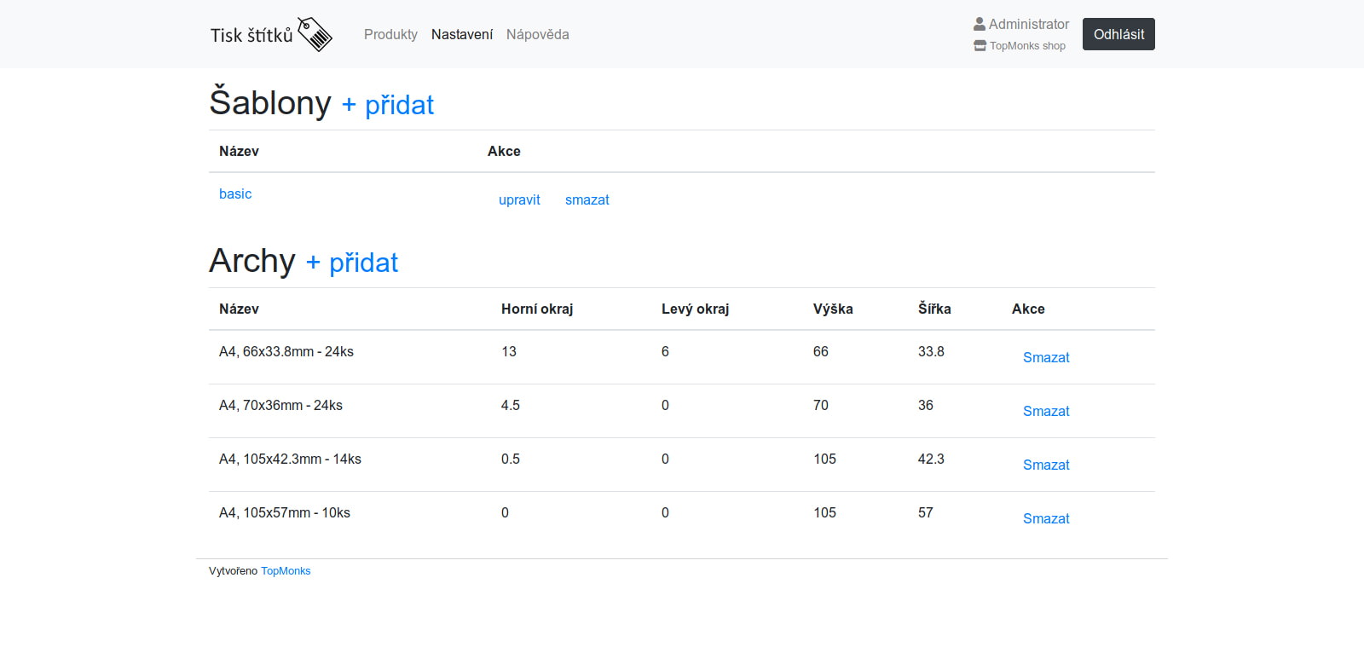
Task: Click Smazat for A4, 105x42.3mm - 14ks
Action: pos(1046,465)
